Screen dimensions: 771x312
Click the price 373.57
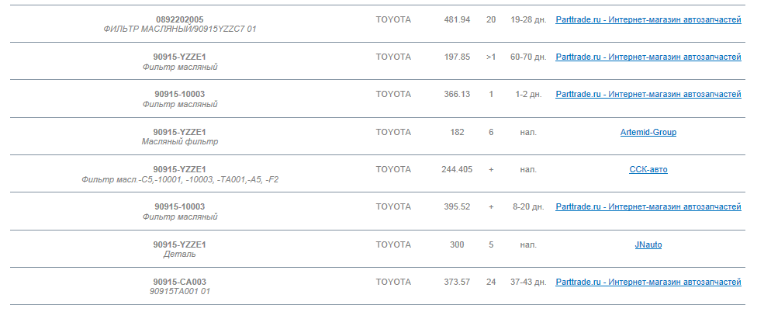pyautogui.click(x=457, y=282)
